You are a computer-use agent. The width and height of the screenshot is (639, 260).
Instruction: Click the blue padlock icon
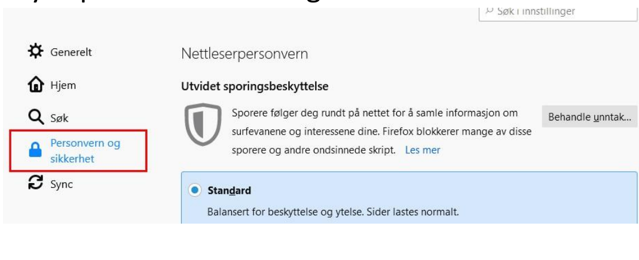tap(35, 150)
